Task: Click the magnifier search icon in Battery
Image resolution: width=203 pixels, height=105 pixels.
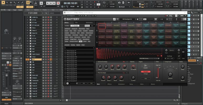Action: click(115, 19)
